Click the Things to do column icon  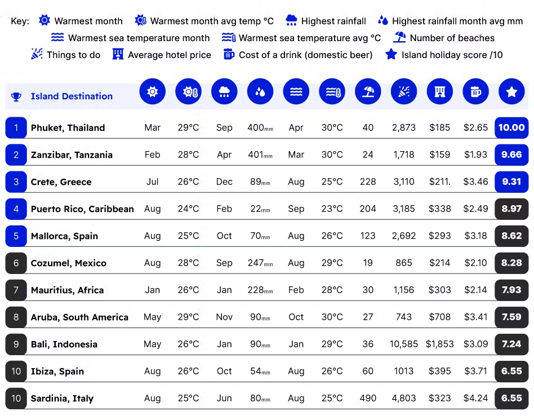click(x=404, y=92)
